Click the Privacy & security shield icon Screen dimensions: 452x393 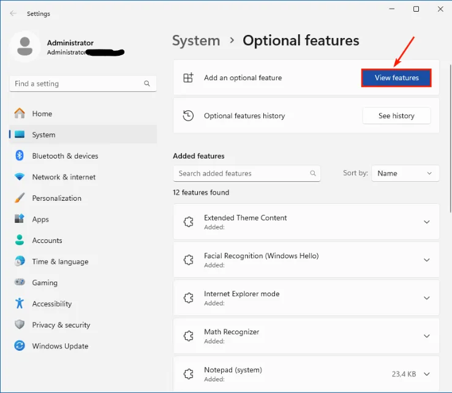pos(20,325)
